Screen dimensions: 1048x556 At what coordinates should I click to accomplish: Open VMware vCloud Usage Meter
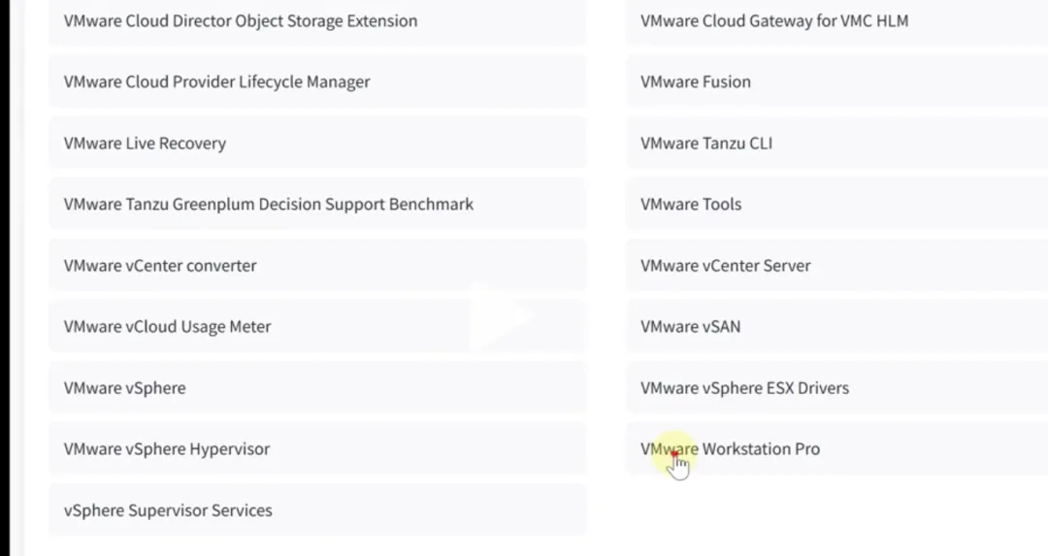click(x=167, y=327)
